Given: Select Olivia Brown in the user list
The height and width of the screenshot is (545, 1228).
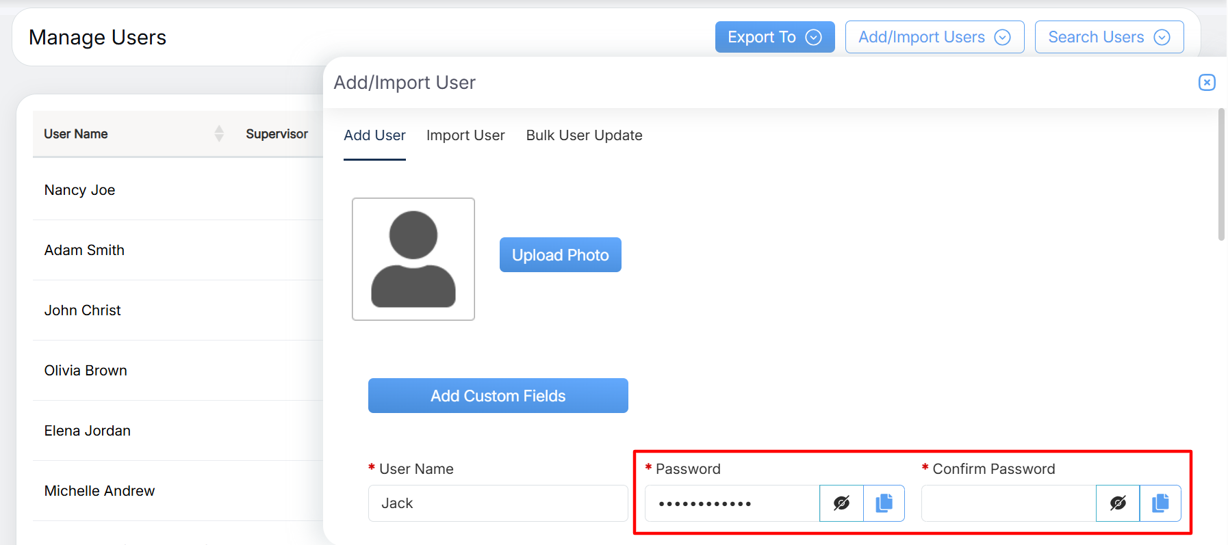Looking at the screenshot, I should click(86, 371).
